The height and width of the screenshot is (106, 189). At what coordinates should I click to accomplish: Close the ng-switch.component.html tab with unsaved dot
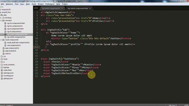point(90,9)
